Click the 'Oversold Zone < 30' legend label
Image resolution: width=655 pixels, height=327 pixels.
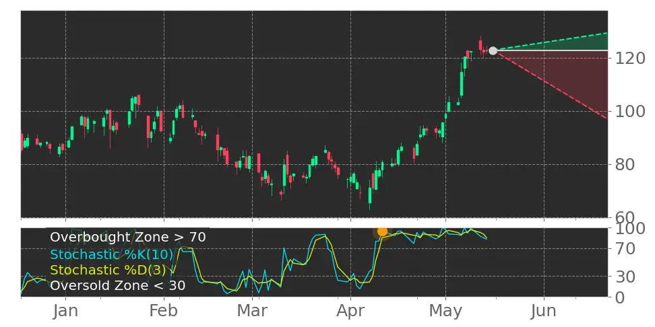point(118,286)
